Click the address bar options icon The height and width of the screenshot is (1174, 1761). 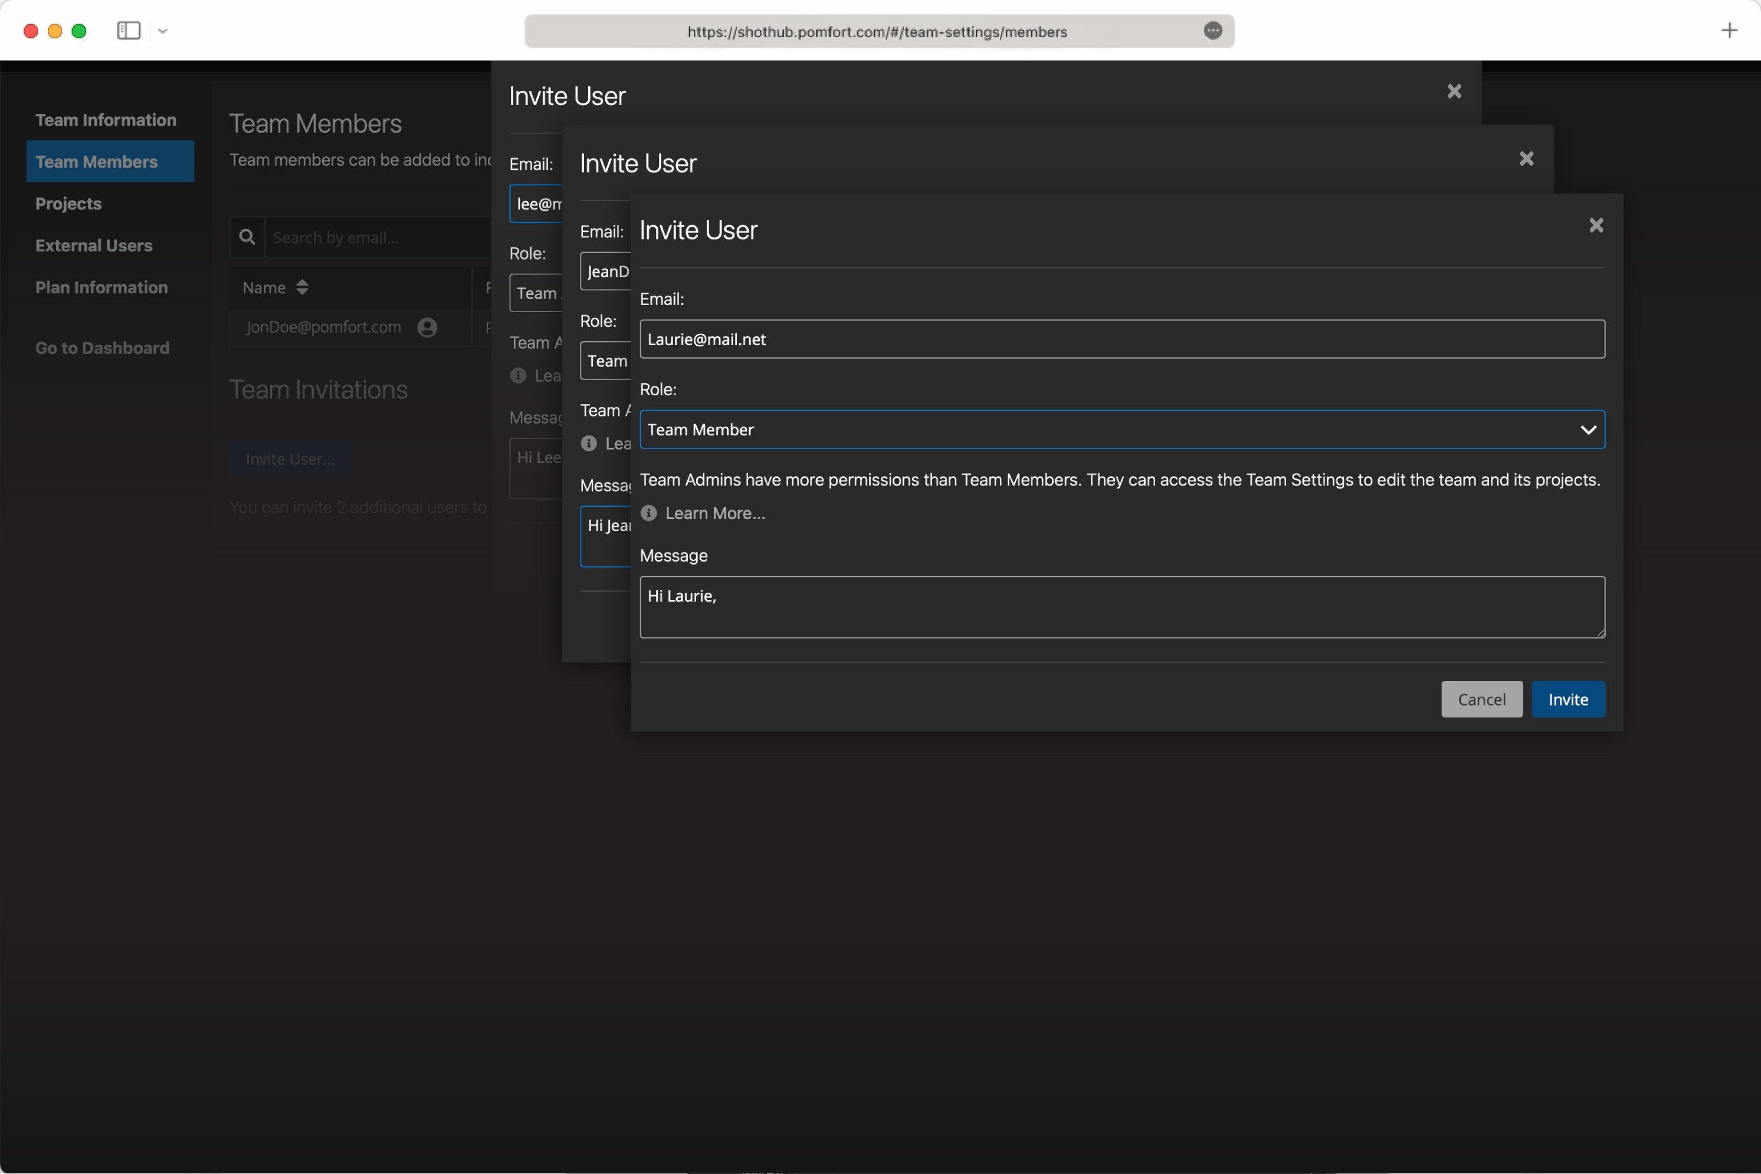1212,31
